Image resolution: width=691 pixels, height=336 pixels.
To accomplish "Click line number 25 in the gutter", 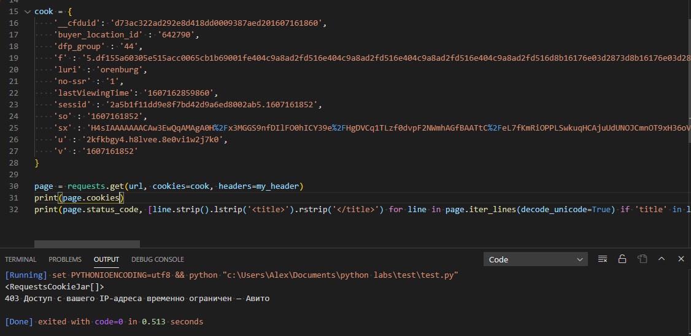I will tap(14, 128).
